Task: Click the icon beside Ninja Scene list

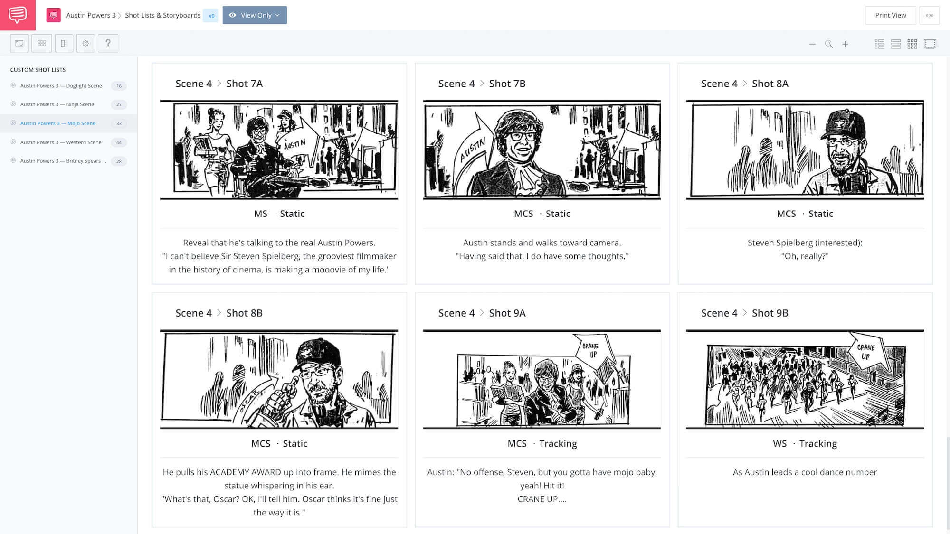Action: (x=13, y=104)
